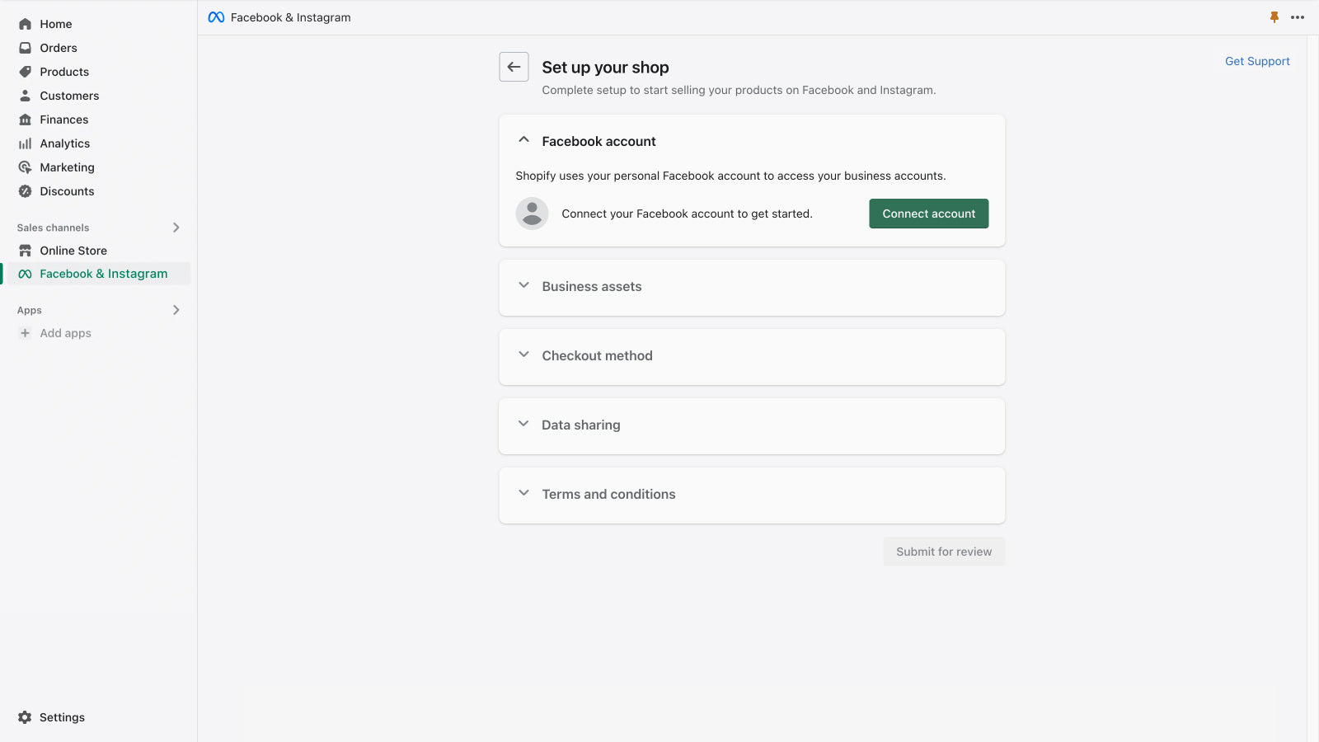Open the Orders section
Image resolution: width=1319 pixels, height=742 pixels.
point(58,48)
